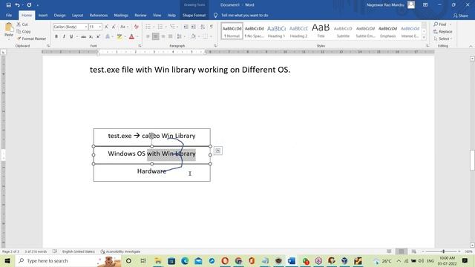
Task: Expand the Styles gallery more arrow
Action: (424, 37)
